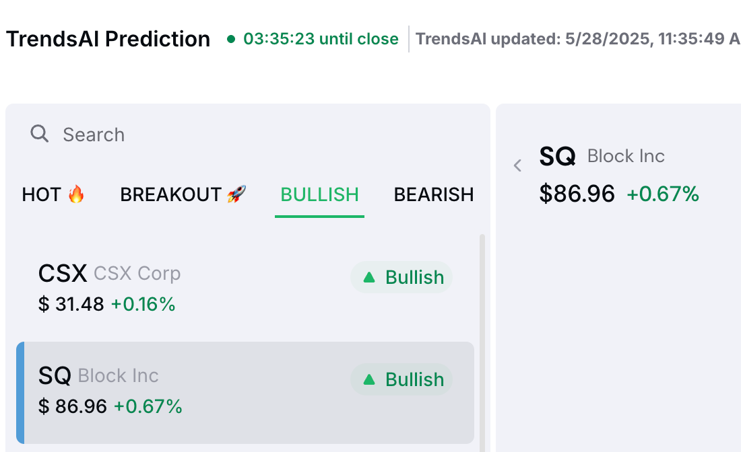Select the SQ Block Inc list row
Image resolution: width=741 pixels, height=452 pixels.
point(245,393)
